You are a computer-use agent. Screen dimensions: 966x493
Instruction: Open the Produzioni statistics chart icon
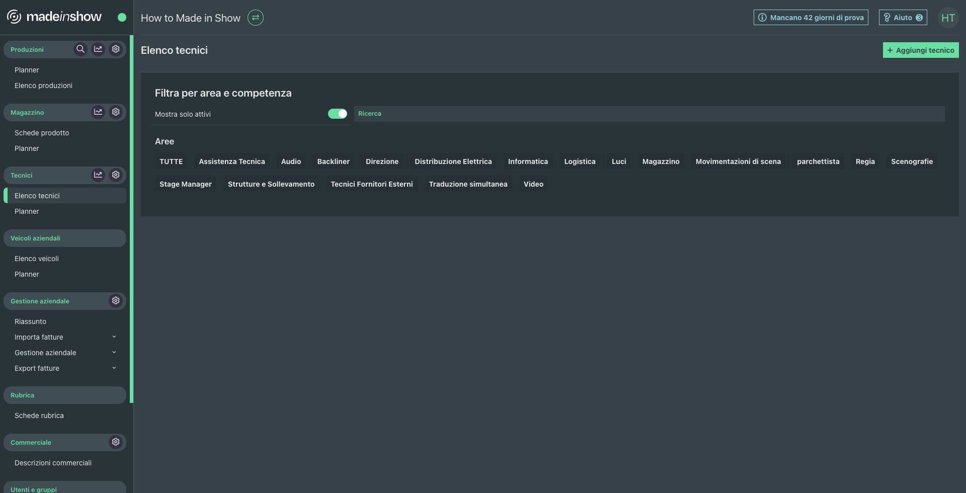pos(98,49)
